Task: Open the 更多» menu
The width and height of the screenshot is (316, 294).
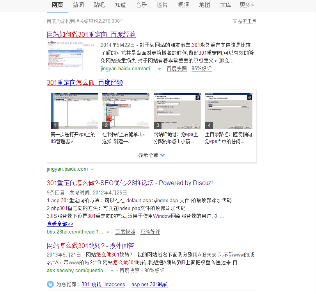Action: pos(247,5)
